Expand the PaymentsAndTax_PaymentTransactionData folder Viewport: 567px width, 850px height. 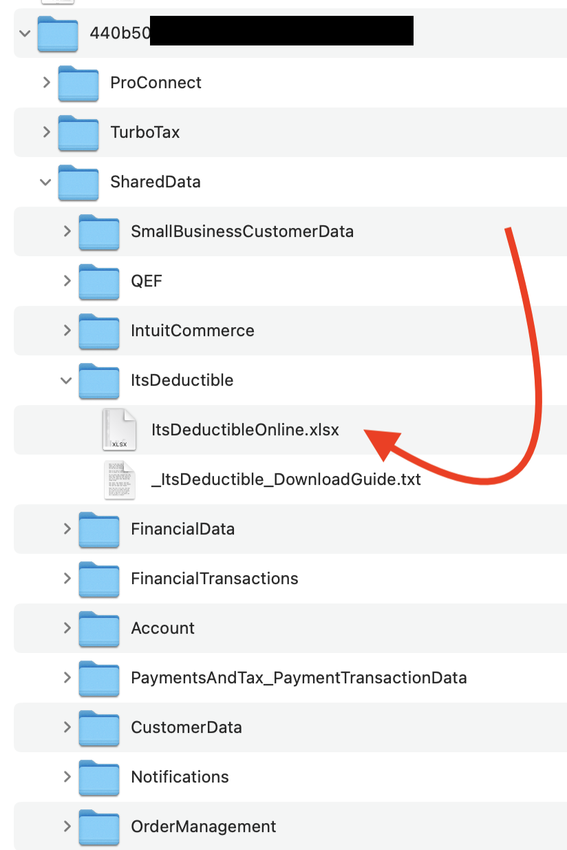coord(67,678)
